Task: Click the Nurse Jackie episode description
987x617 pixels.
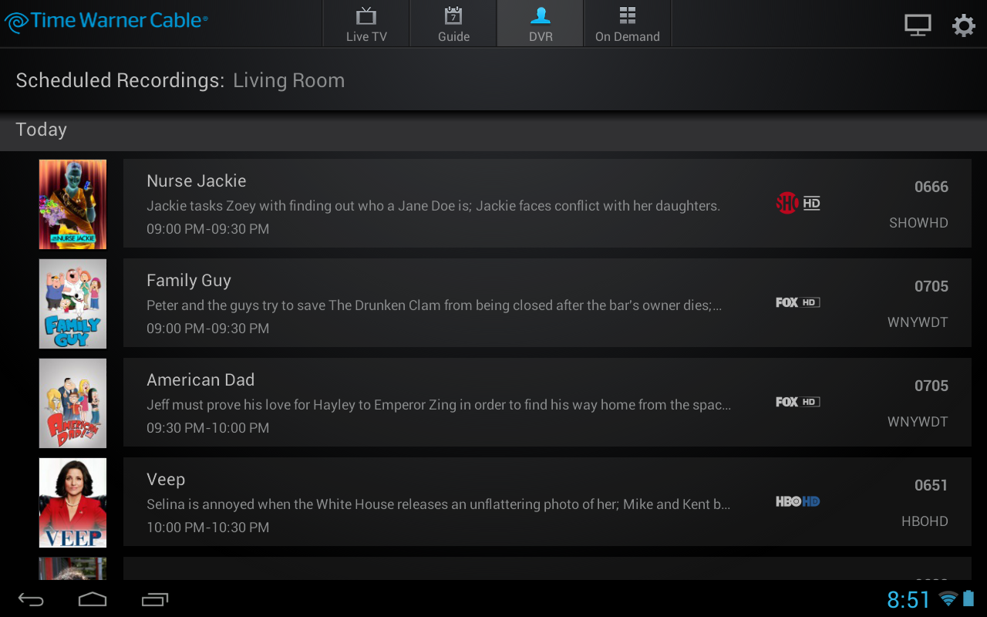Action: tap(433, 206)
